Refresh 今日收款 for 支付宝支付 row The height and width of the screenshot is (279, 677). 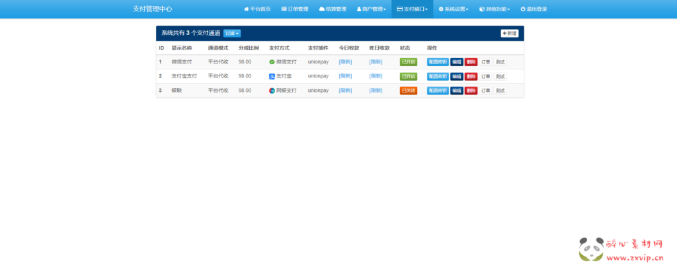pos(345,76)
